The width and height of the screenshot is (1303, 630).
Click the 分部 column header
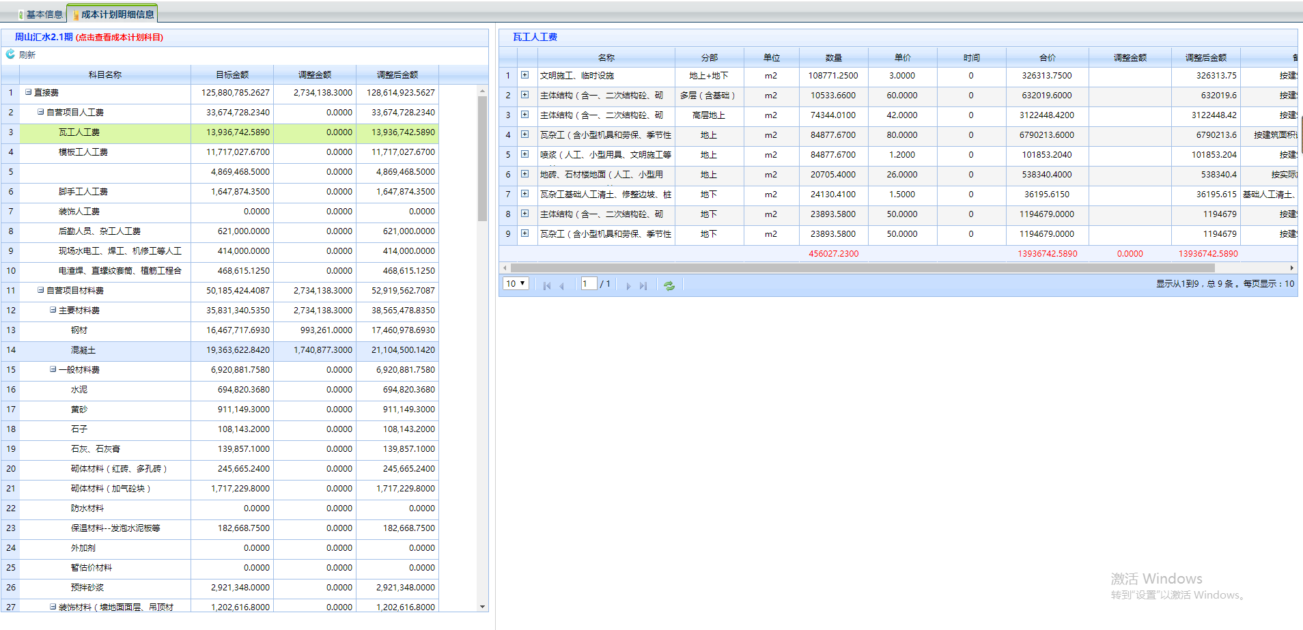pyautogui.click(x=710, y=58)
